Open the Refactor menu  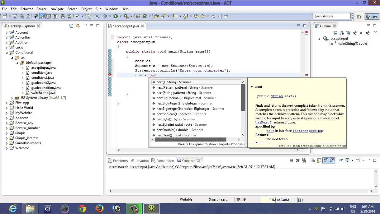[x=26, y=9]
